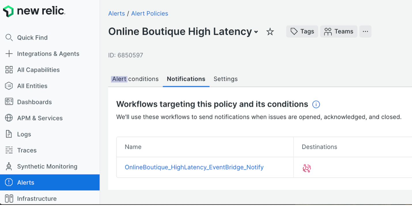
Task: Click the Tags button
Action: tap(302, 31)
